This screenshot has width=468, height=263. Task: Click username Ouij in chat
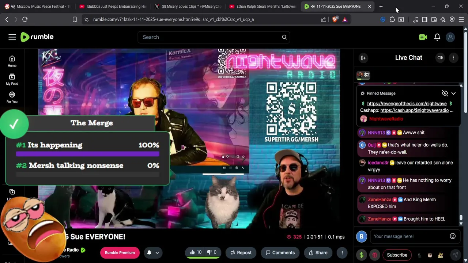coord(371,145)
